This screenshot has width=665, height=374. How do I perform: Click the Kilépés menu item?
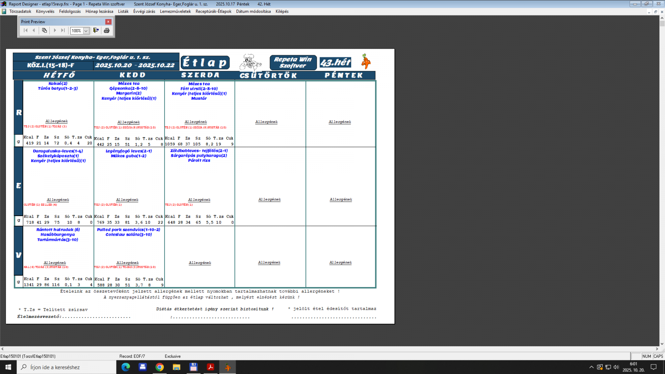282,12
